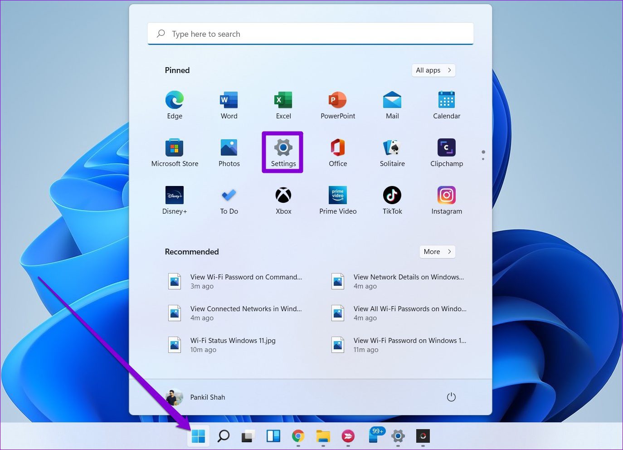This screenshot has width=623, height=450.
Task: Launch Microsoft Excel from pinned apps
Action: coord(283,104)
